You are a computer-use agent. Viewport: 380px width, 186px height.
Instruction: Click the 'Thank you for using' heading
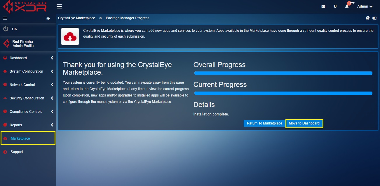[x=117, y=68]
